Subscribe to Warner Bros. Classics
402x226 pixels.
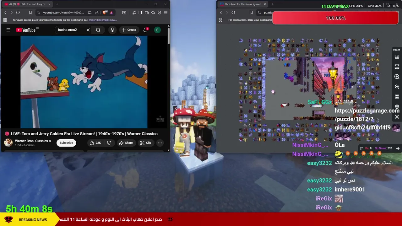click(x=66, y=143)
